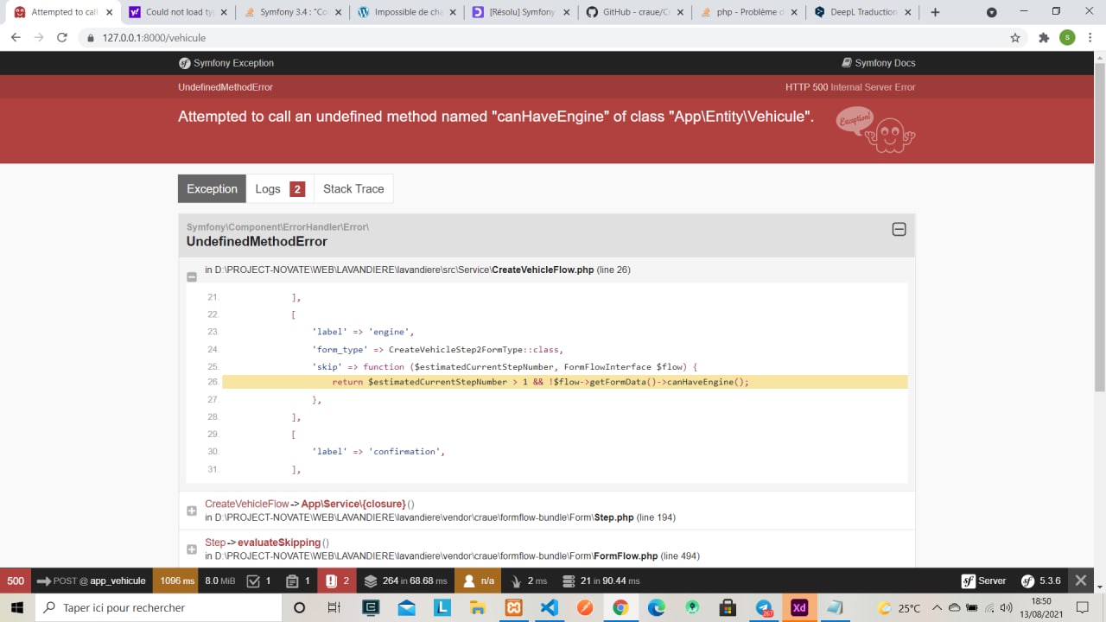Reload the page in Chrome
Screen dimensions: 1106x622
(x=62, y=38)
